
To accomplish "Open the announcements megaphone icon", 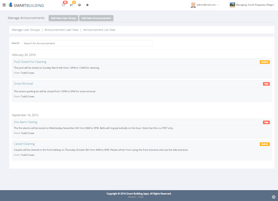I will [x=71, y=5].
